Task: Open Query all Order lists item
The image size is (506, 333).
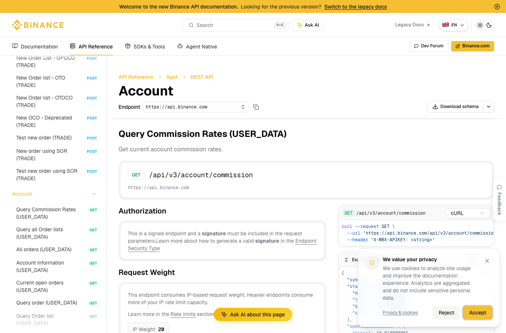Action: tap(57, 233)
